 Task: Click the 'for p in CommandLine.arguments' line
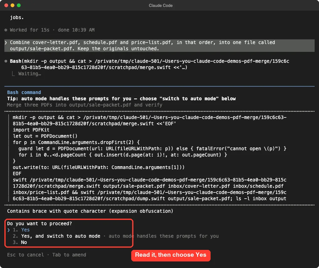(x=76, y=142)
